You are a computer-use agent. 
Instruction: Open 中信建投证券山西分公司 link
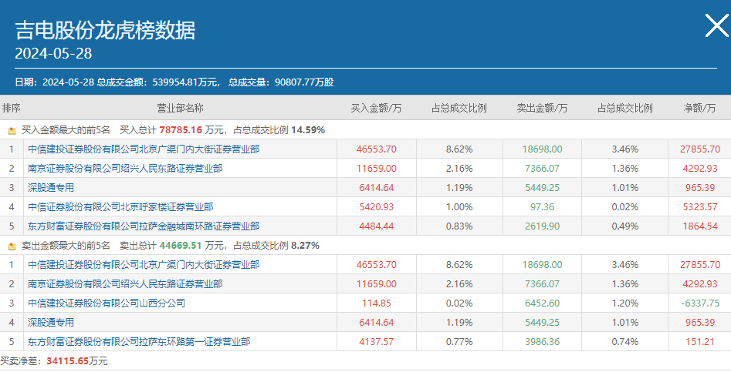pos(107,303)
